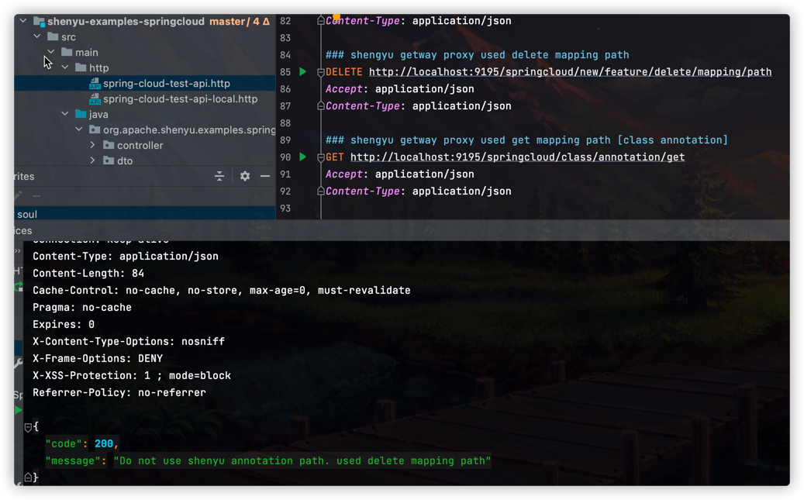The width and height of the screenshot is (804, 500).
Task: Click the message value in JSON response
Action: tap(302, 460)
